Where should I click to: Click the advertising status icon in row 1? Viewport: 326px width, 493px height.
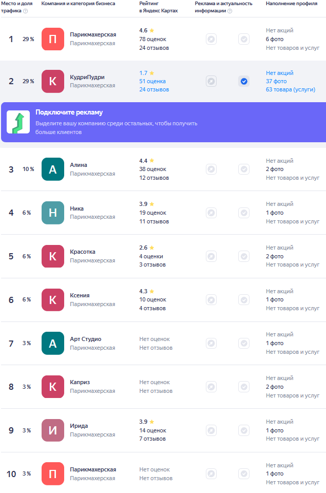coord(211,40)
